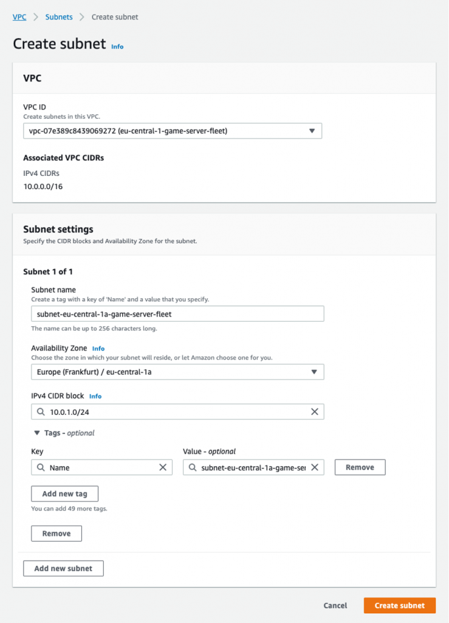Click Remove button below tags section
The height and width of the screenshot is (623, 449).
click(x=57, y=533)
